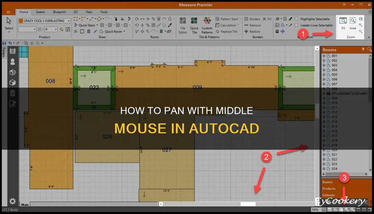374x214 pixels.
Task: Select room 017 in the Rooms list
Action: coord(335,136)
